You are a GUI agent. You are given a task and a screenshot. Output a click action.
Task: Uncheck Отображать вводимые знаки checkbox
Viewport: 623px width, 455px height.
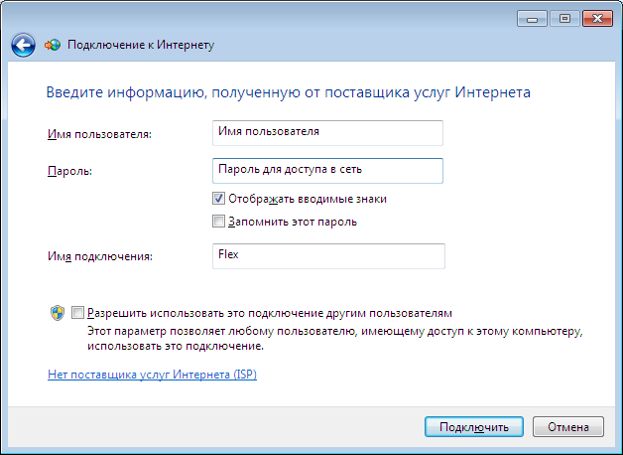[x=218, y=198]
